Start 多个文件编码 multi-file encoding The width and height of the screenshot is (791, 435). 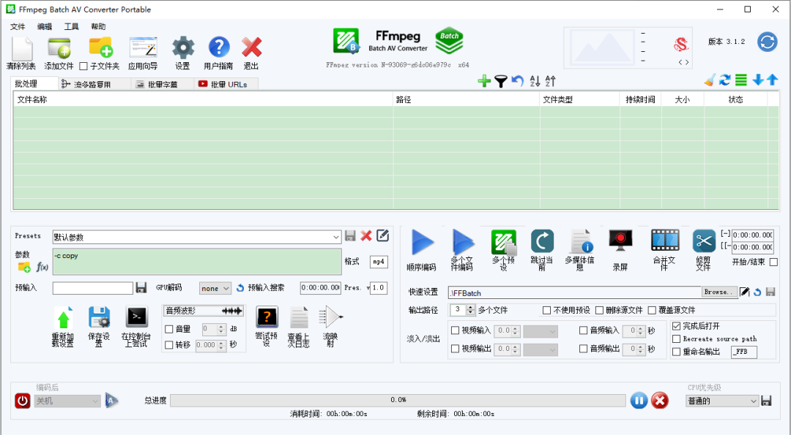pyautogui.click(x=463, y=242)
